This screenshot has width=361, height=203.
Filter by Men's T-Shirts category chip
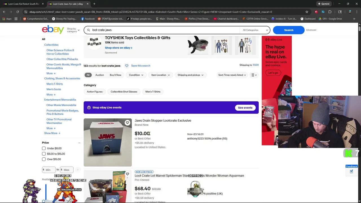(153, 92)
